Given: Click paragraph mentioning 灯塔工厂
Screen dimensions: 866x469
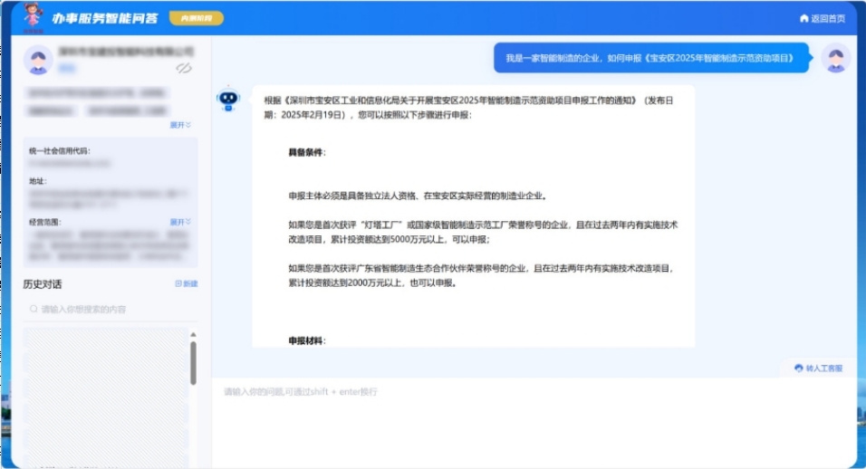Looking at the screenshot, I should 483,233.
